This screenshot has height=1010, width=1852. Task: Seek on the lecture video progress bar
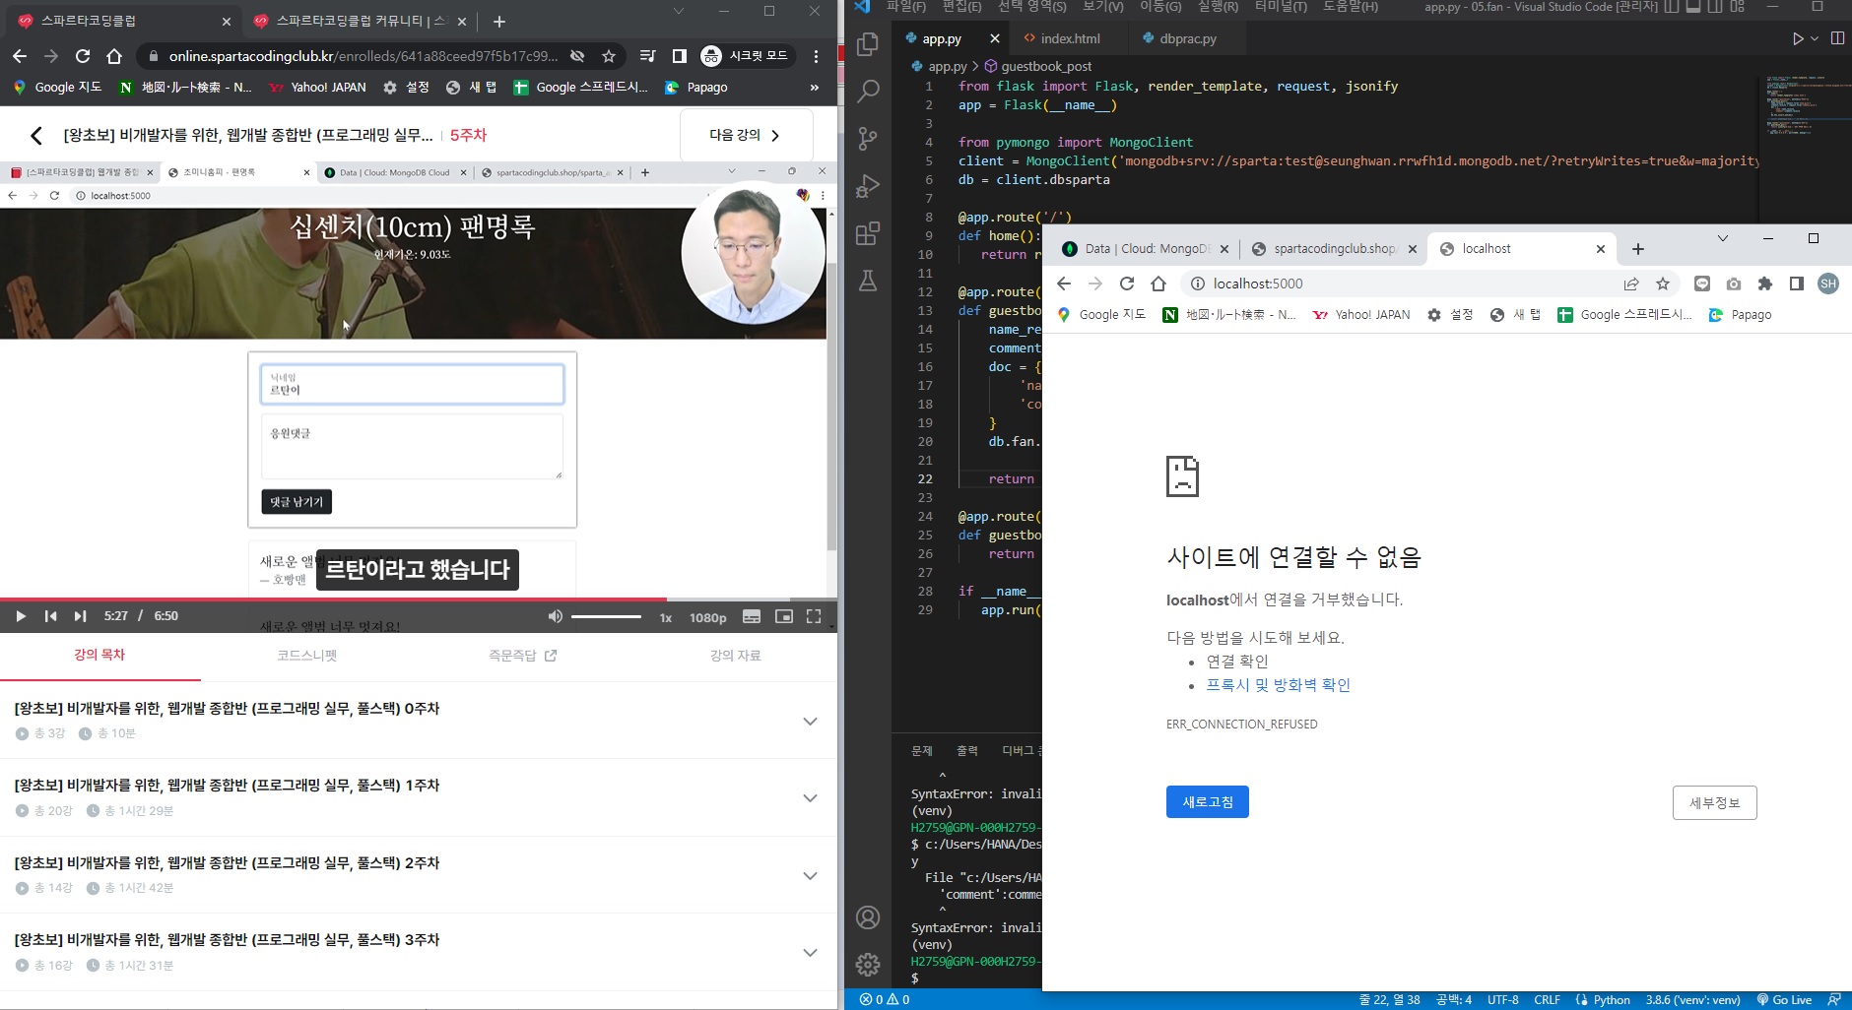(x=419, y=599)
